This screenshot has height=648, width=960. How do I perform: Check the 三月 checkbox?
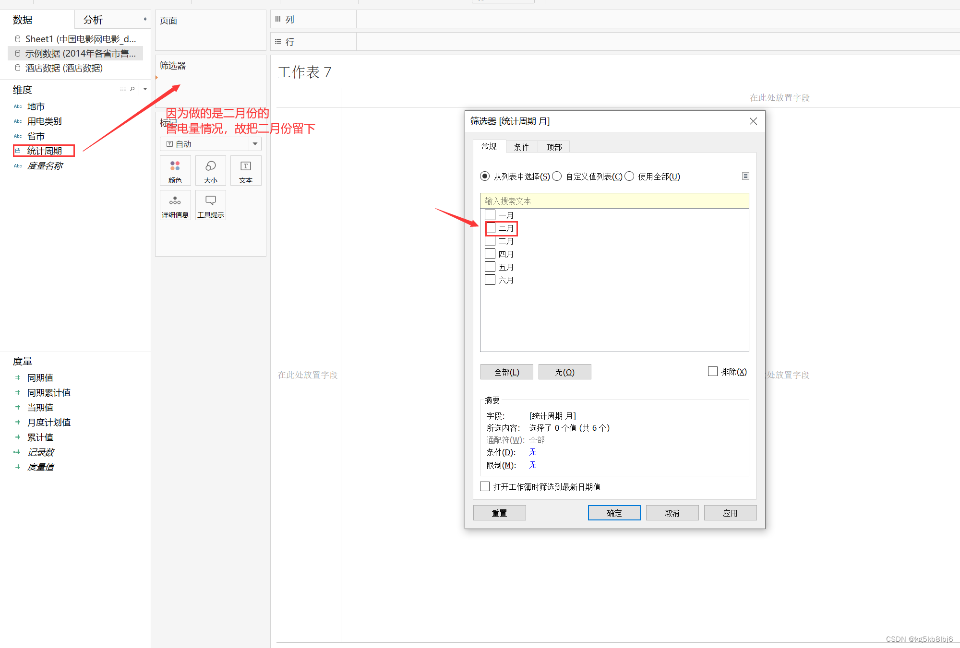coord(490,241)
